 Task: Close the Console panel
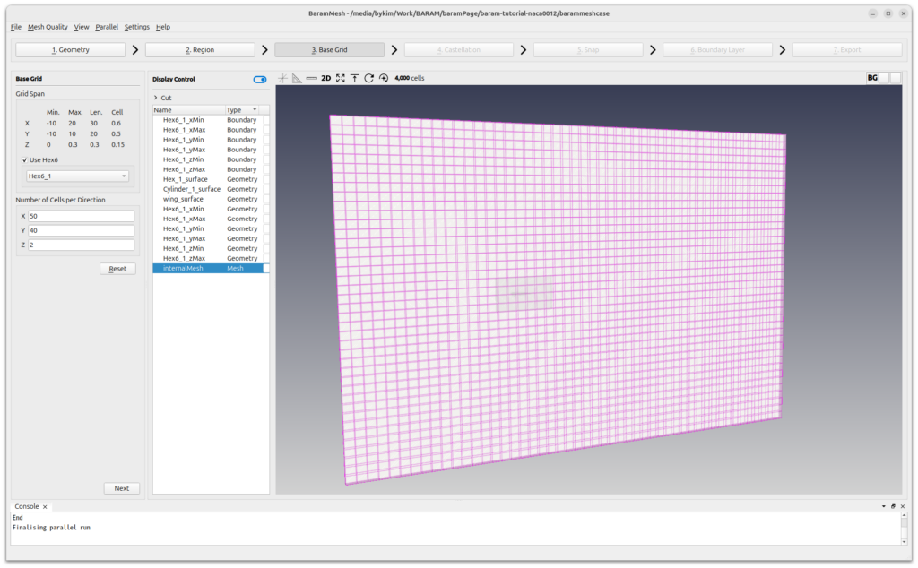pos(902,506)
